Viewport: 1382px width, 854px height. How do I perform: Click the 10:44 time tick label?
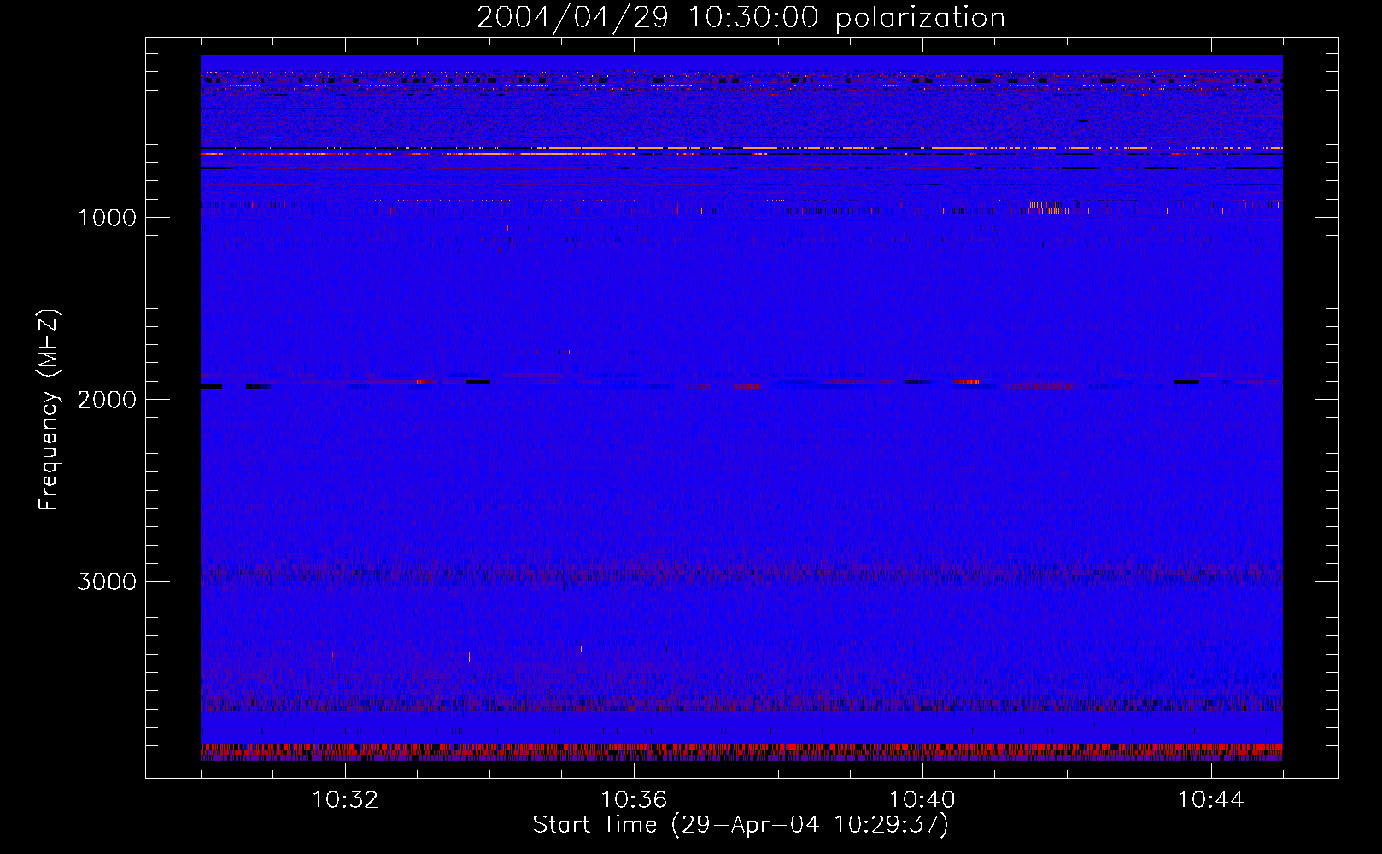[1211, 800]
